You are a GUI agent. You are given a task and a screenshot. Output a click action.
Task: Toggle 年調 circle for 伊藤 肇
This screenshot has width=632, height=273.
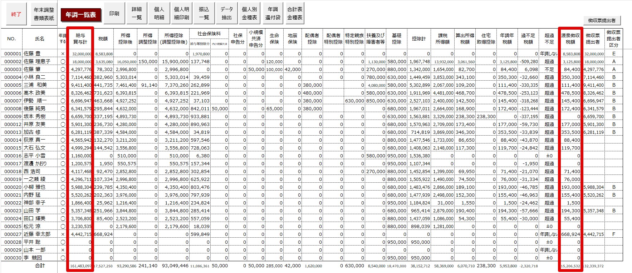(63, 69)
